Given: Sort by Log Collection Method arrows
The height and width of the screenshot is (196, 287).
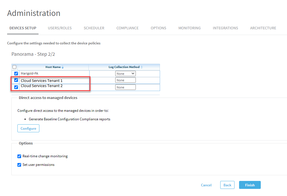Looking at the screenshot, I should click(142, 67).
